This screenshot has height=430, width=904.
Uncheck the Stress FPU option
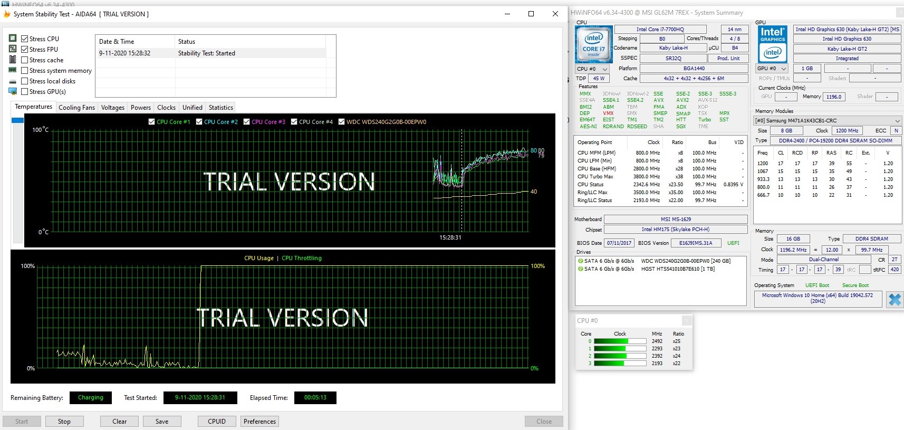(x=24, y=50)
